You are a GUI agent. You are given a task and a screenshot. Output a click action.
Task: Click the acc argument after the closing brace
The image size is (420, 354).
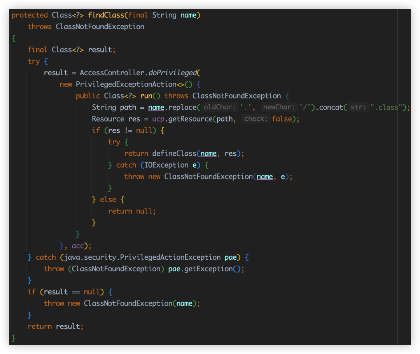click(78, 246)
